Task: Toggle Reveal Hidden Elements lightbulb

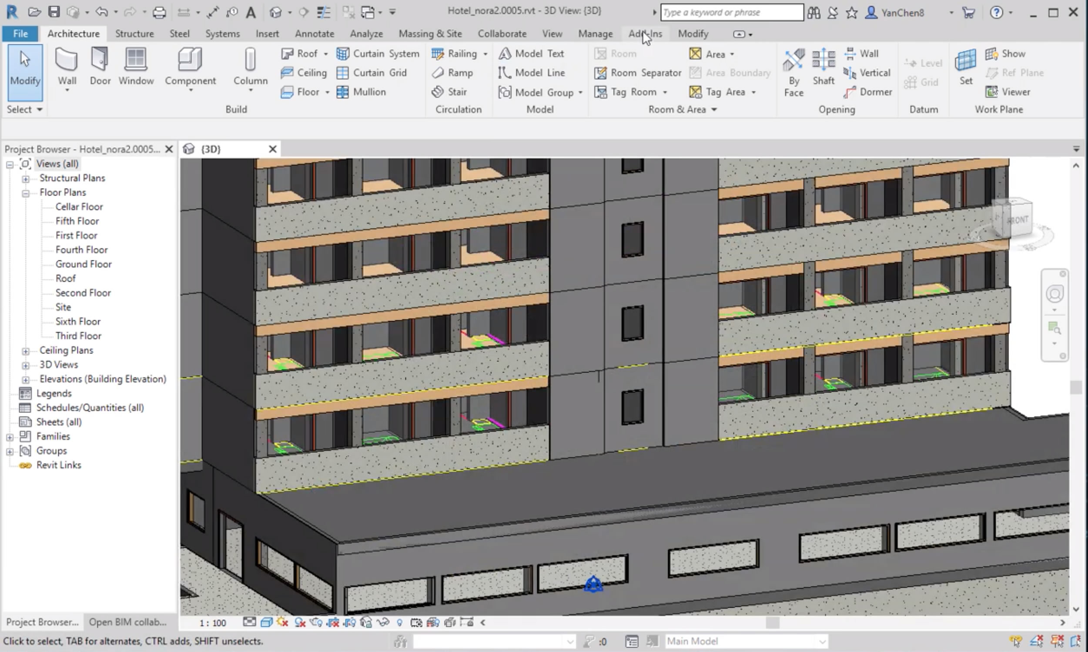Action: click(399, 622)
